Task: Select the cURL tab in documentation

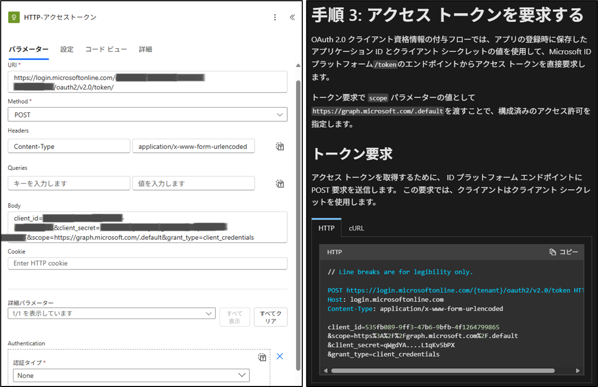Action: [356, 228]
